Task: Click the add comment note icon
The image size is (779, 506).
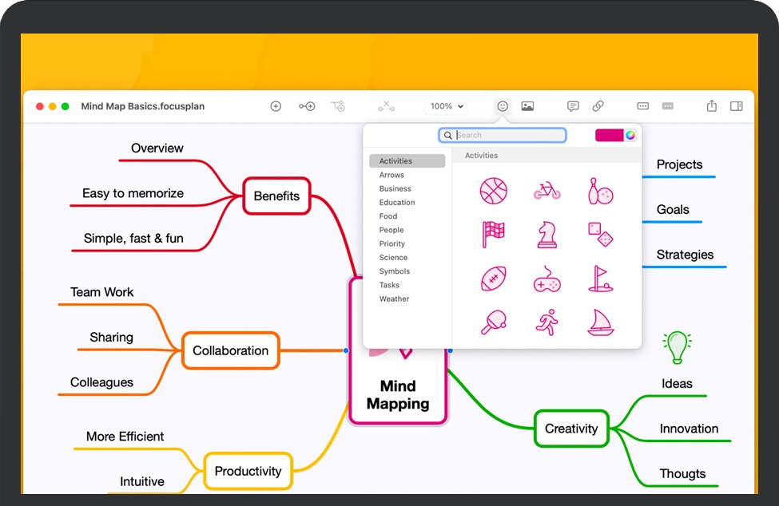Action: click(x=573, y=106)
